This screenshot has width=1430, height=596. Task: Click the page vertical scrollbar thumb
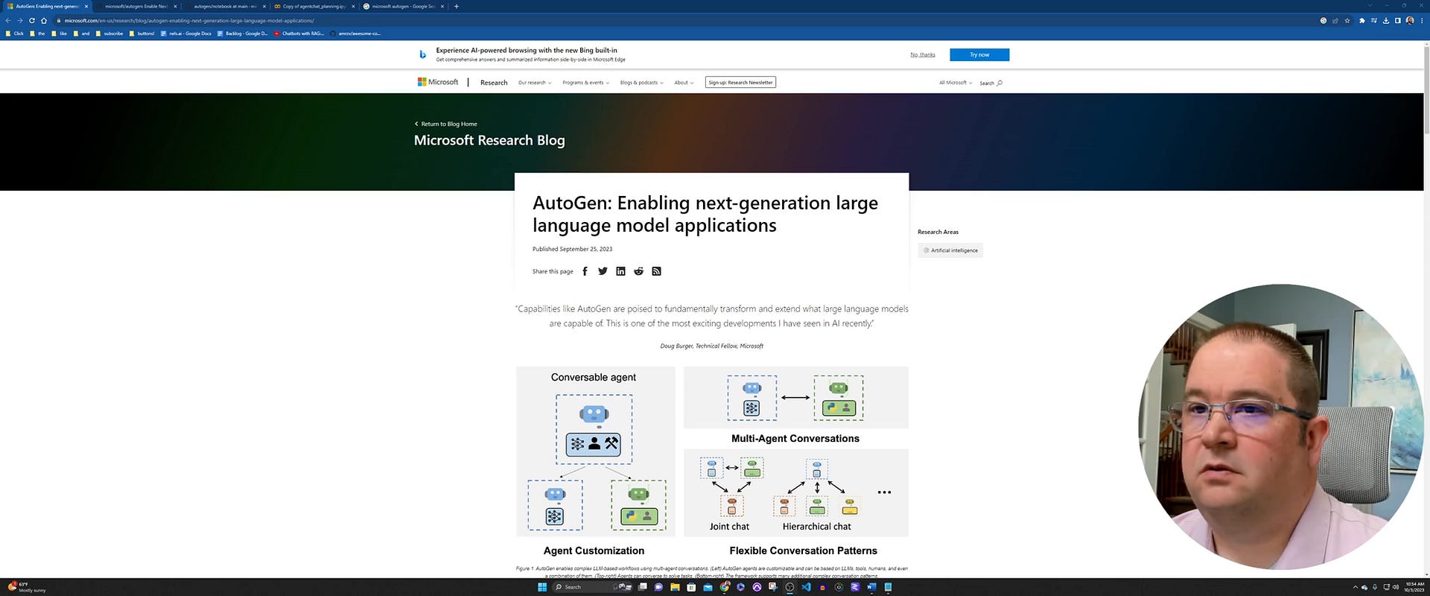coord(1426,89)
